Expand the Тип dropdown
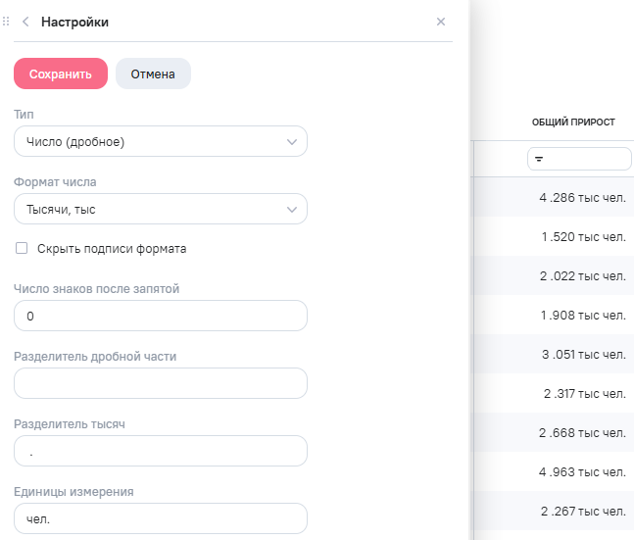634x540 pixels. [161, 142]
